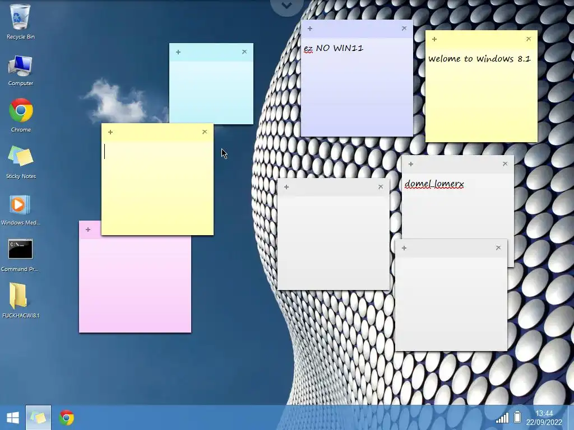Click the Show desktop strip beside the clock

(x=571, y=418)
